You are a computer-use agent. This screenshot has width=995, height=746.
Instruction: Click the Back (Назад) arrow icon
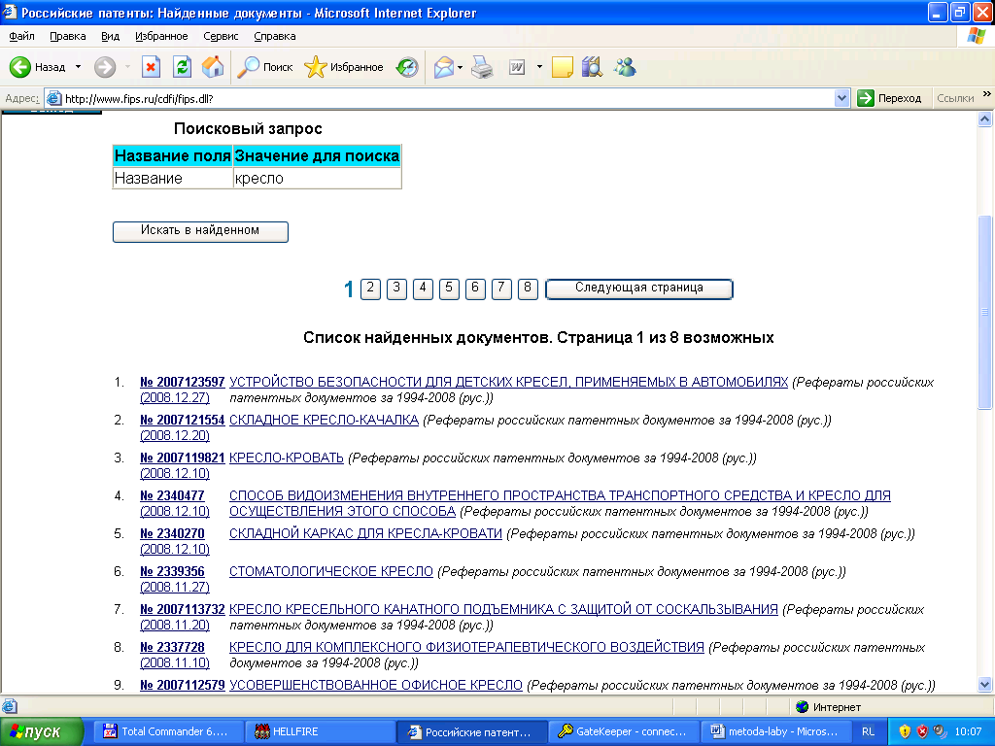pyautogui.click(x=20, y=67)
